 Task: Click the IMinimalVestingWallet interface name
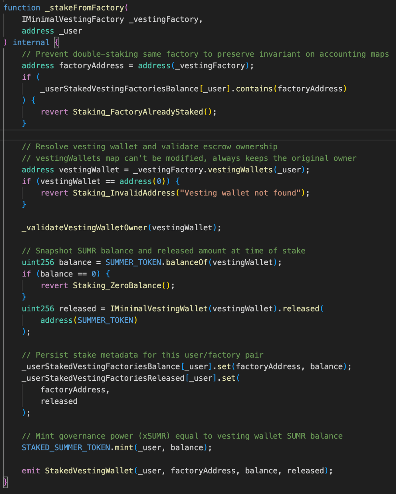[159, 308]
